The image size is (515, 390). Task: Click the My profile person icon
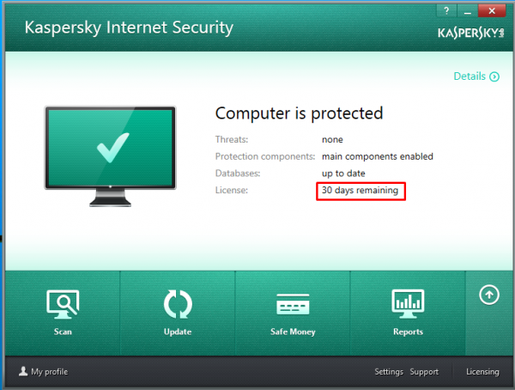coord(23,371)
